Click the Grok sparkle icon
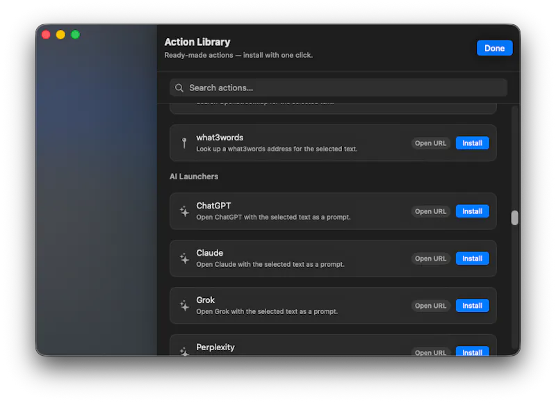 [184, 306]
